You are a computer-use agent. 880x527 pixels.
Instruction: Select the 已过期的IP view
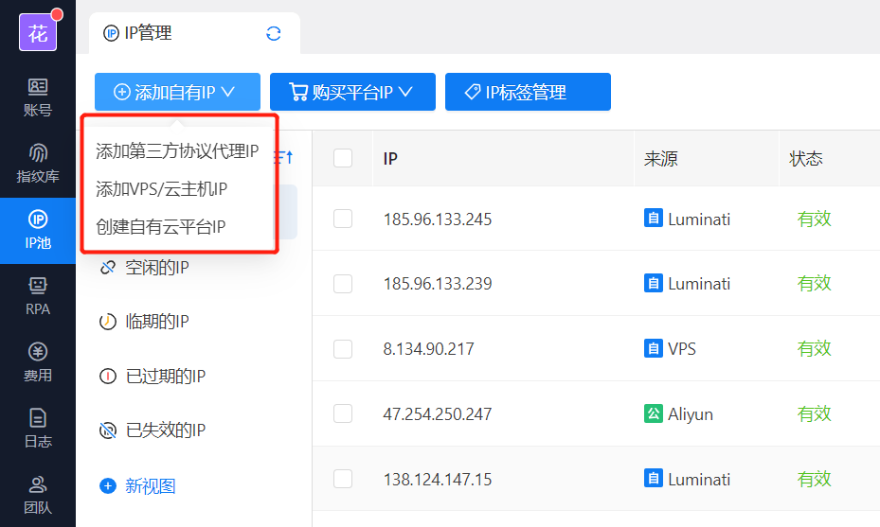tap(165, 377)
